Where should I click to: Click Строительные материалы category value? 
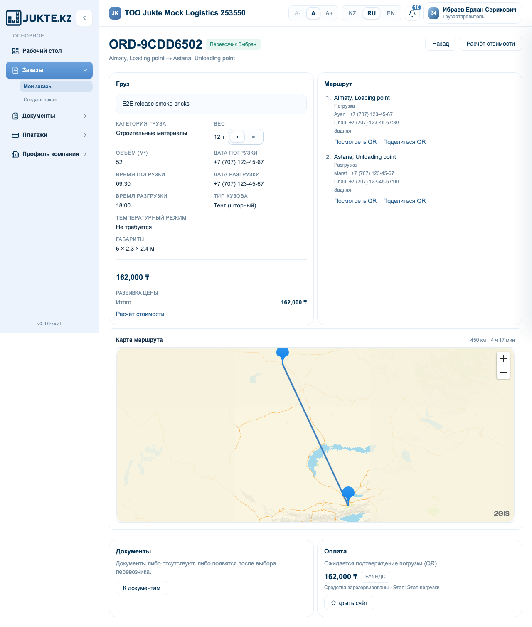pos(151,133)
